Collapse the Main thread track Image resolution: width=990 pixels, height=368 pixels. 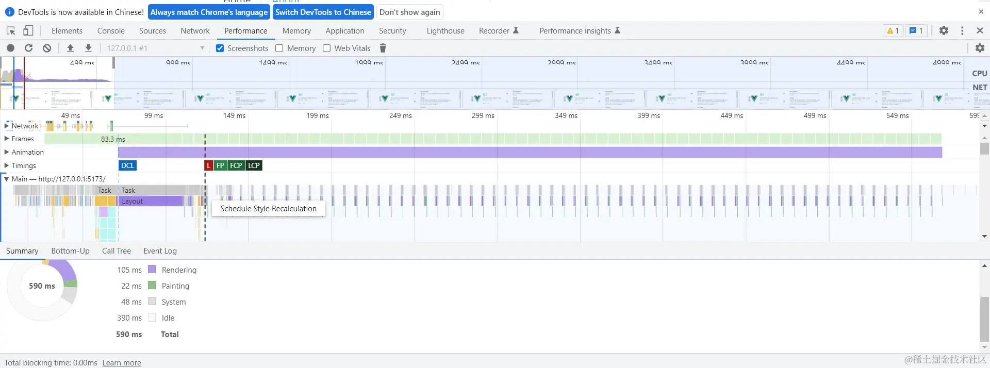(x=7, y=179)
